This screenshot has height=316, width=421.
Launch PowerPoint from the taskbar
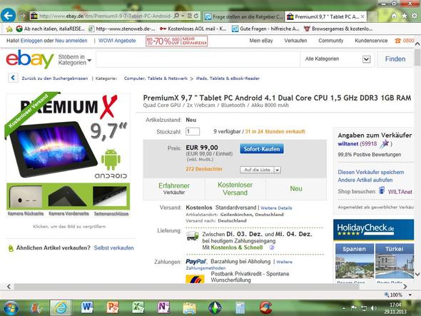pyautogui.click(x=112, y=307)
